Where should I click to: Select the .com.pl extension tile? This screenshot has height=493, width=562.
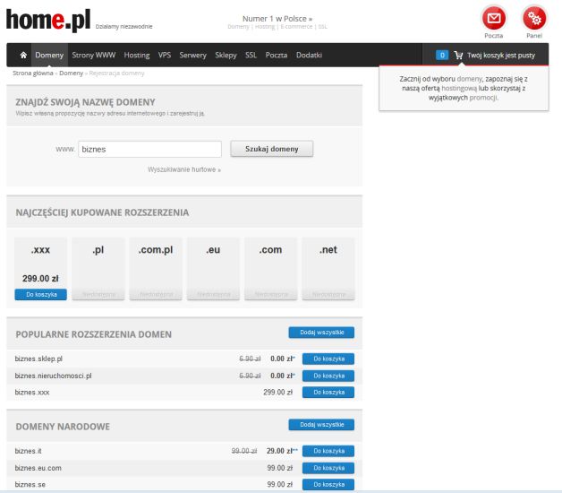coord(156,268)
